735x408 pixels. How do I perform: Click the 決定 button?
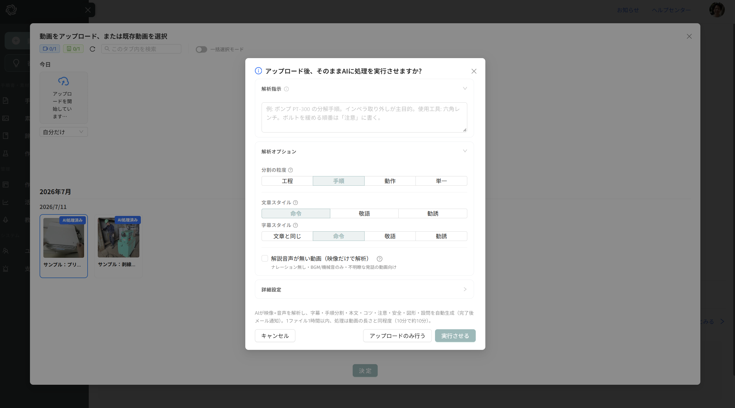point(365,371)
